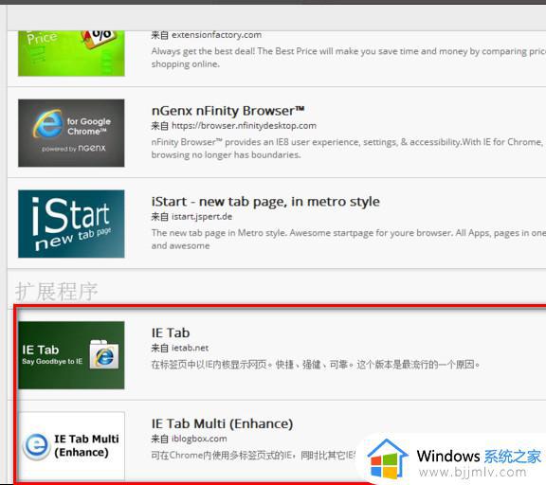This screenshot has width=546, height=485.
Task: Open IE Tab Multi (Enhance) title
Action: click(222, 423)
